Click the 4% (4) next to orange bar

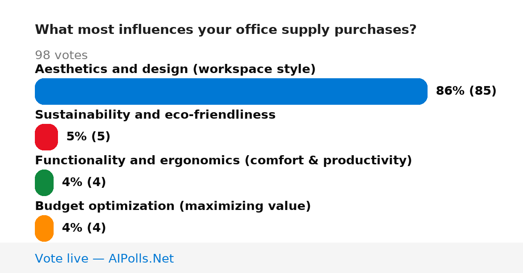pyautogui.click(x=84, y=228)
